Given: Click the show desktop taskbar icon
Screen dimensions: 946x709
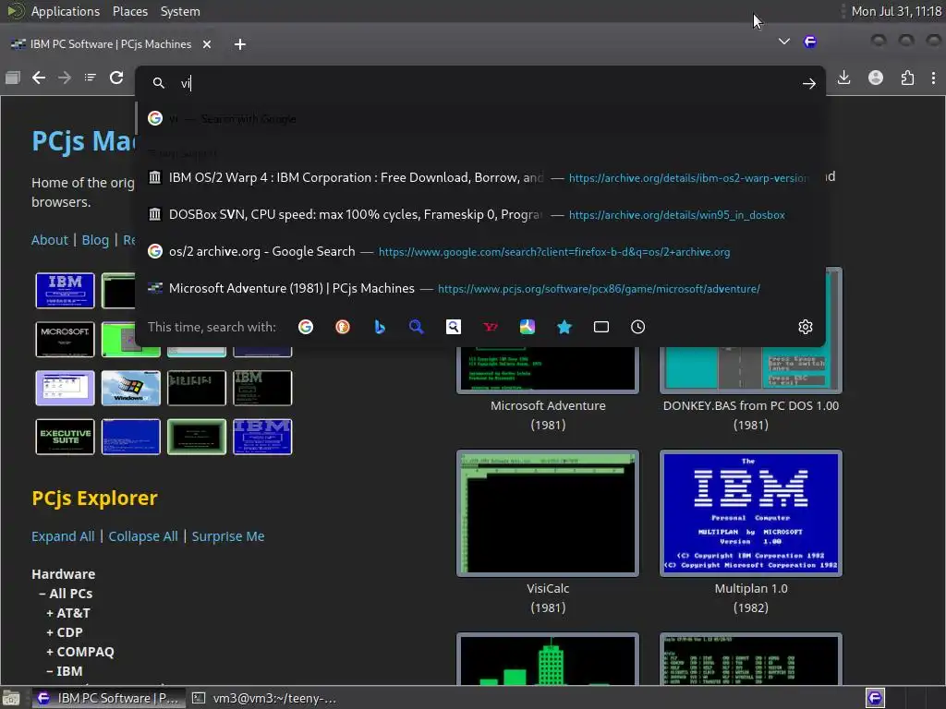Looking at the screenshot, I should click(x=11, y=698).
